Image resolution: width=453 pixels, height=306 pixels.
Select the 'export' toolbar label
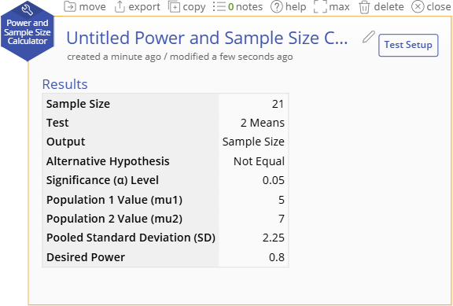pyautogui.click(x=144, y=7)
